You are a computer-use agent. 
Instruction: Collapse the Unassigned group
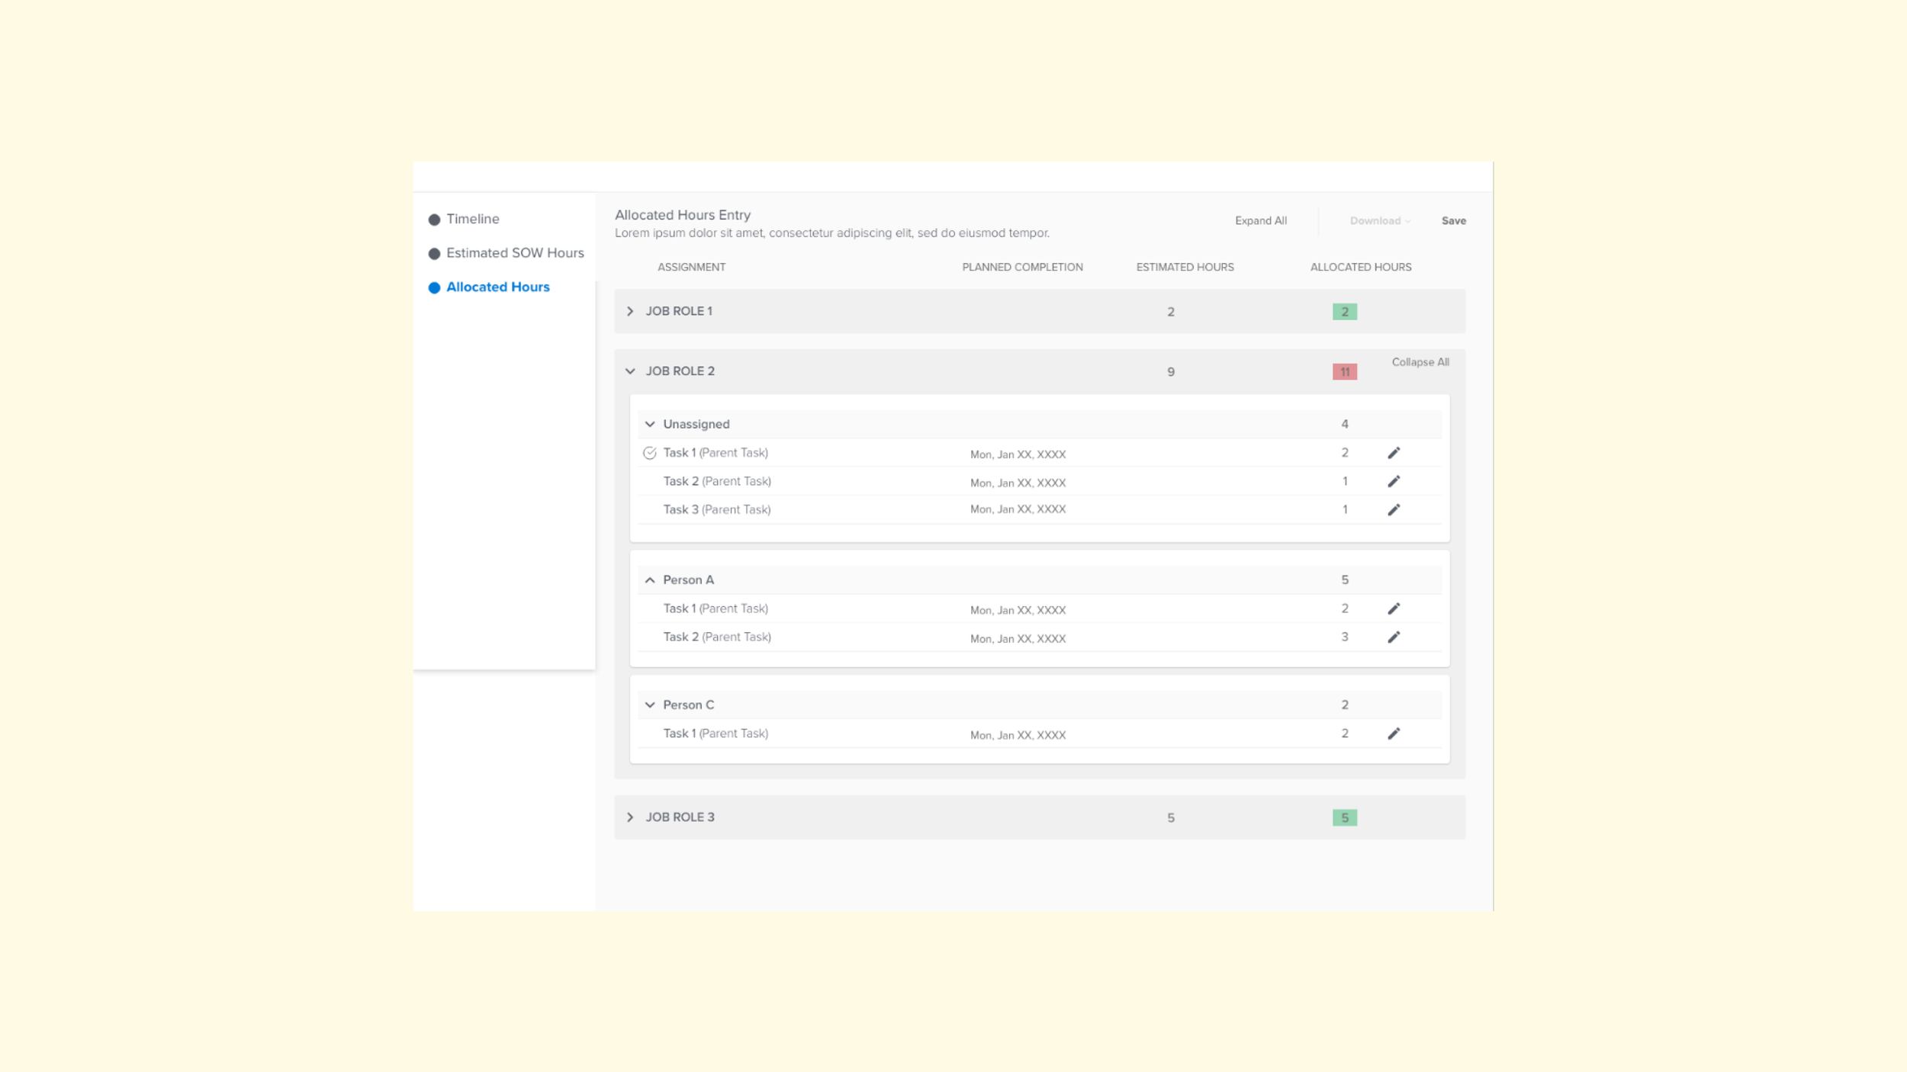tap(650, 424)
